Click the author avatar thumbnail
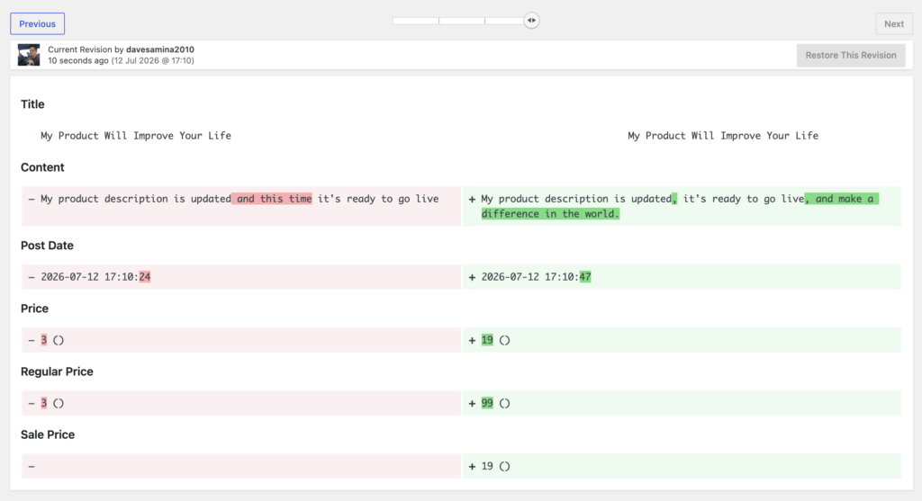Viewport: 922px width, 501px height. (29, 55)
